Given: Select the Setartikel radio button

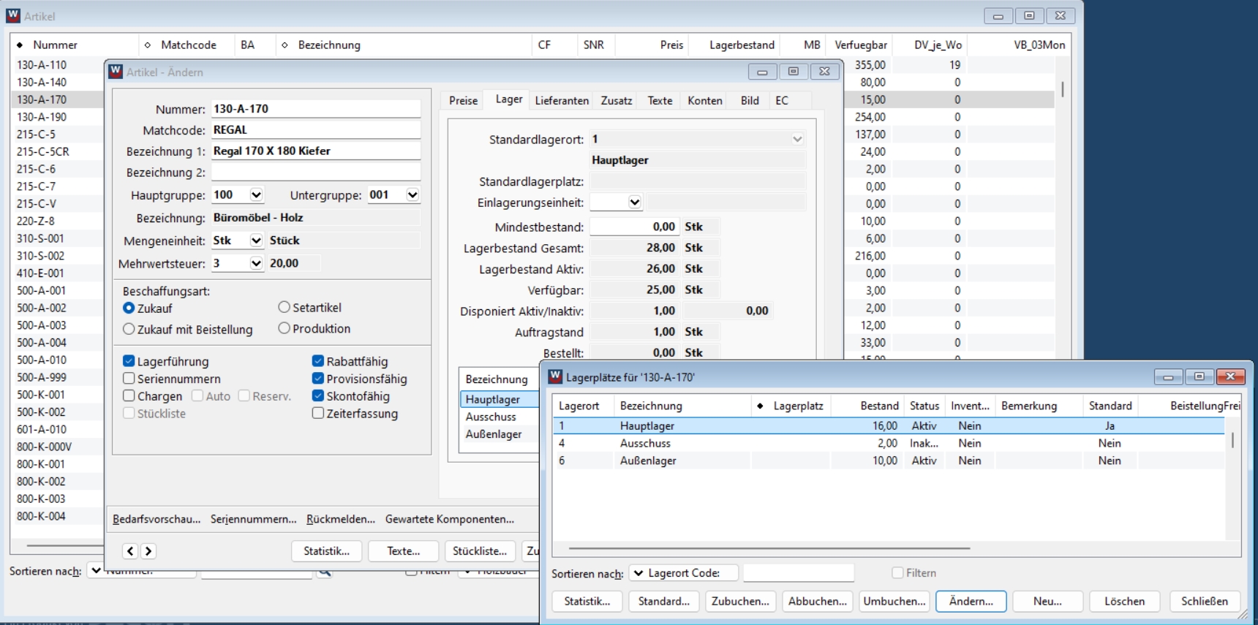Looking at the screenshot, I should pos(284,308).
